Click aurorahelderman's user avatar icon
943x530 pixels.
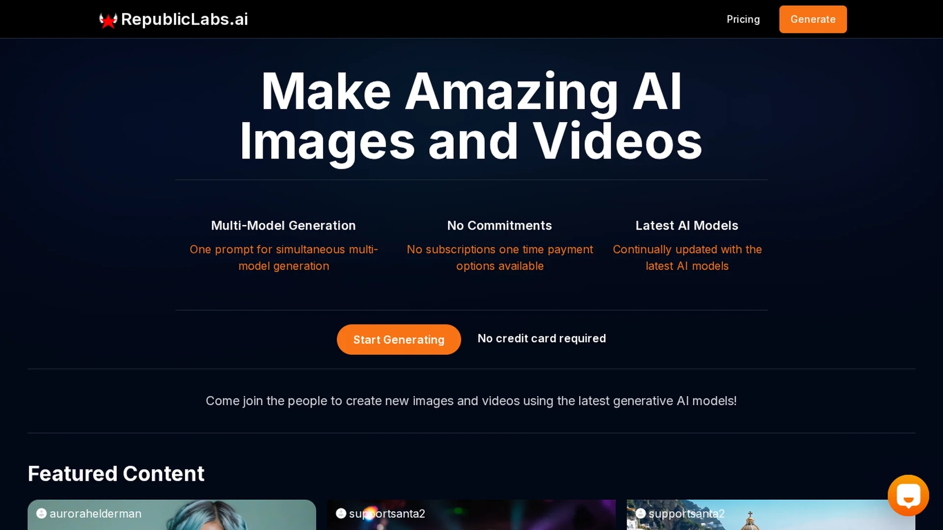41,513
